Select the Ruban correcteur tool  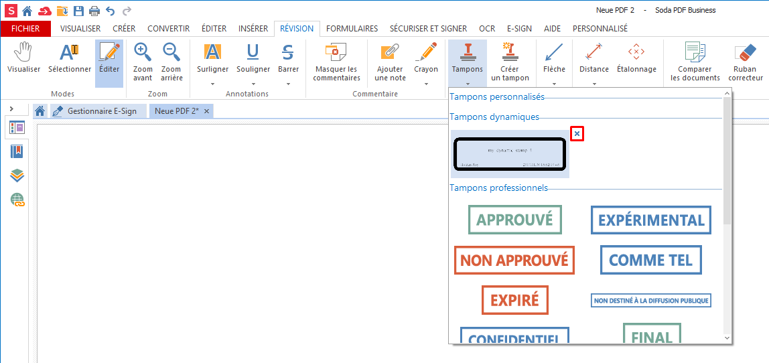(746, 62)
